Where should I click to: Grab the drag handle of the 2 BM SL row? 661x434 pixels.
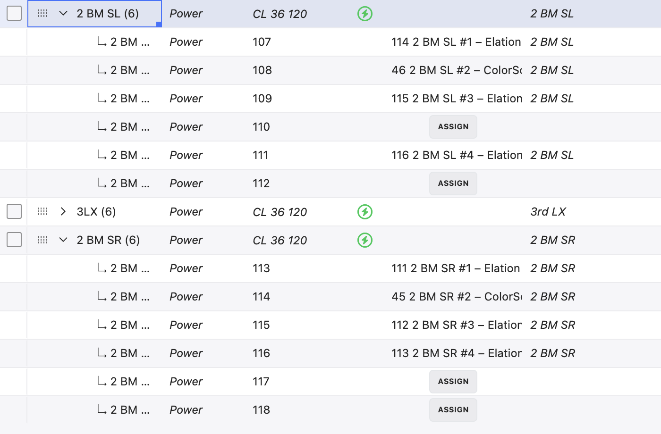[x=42, y=14]
